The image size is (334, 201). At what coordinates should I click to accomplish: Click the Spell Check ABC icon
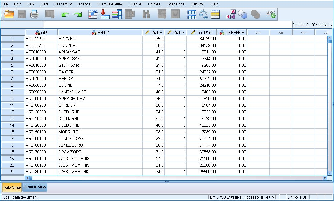click(x=271, y=15)
